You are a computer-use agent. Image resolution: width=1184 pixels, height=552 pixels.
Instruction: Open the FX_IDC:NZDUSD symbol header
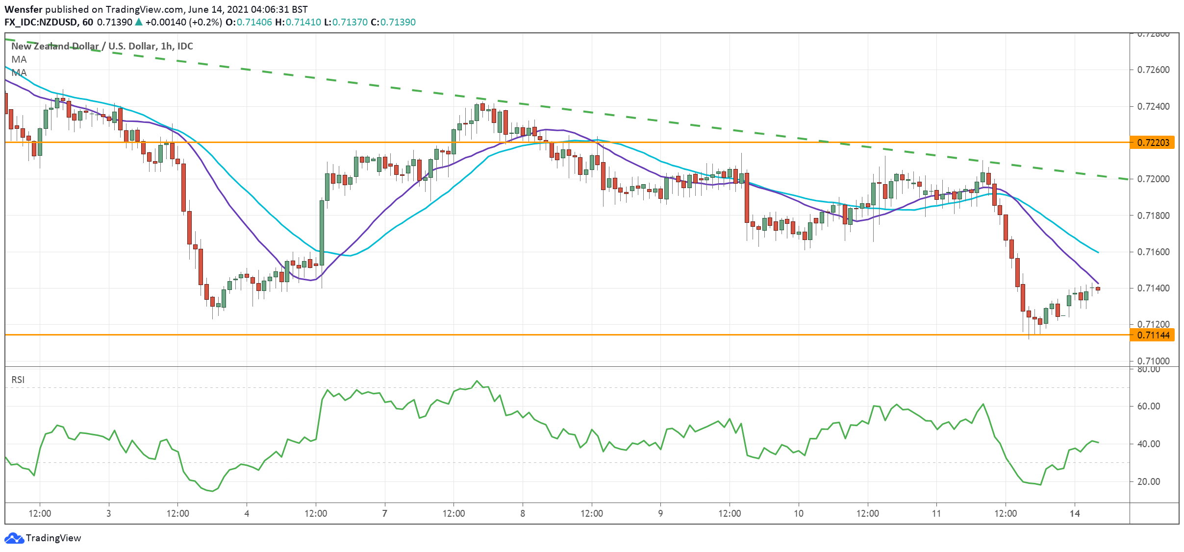(41, 22)
